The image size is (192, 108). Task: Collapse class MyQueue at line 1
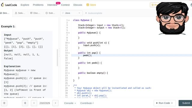[x=69, y=20]
